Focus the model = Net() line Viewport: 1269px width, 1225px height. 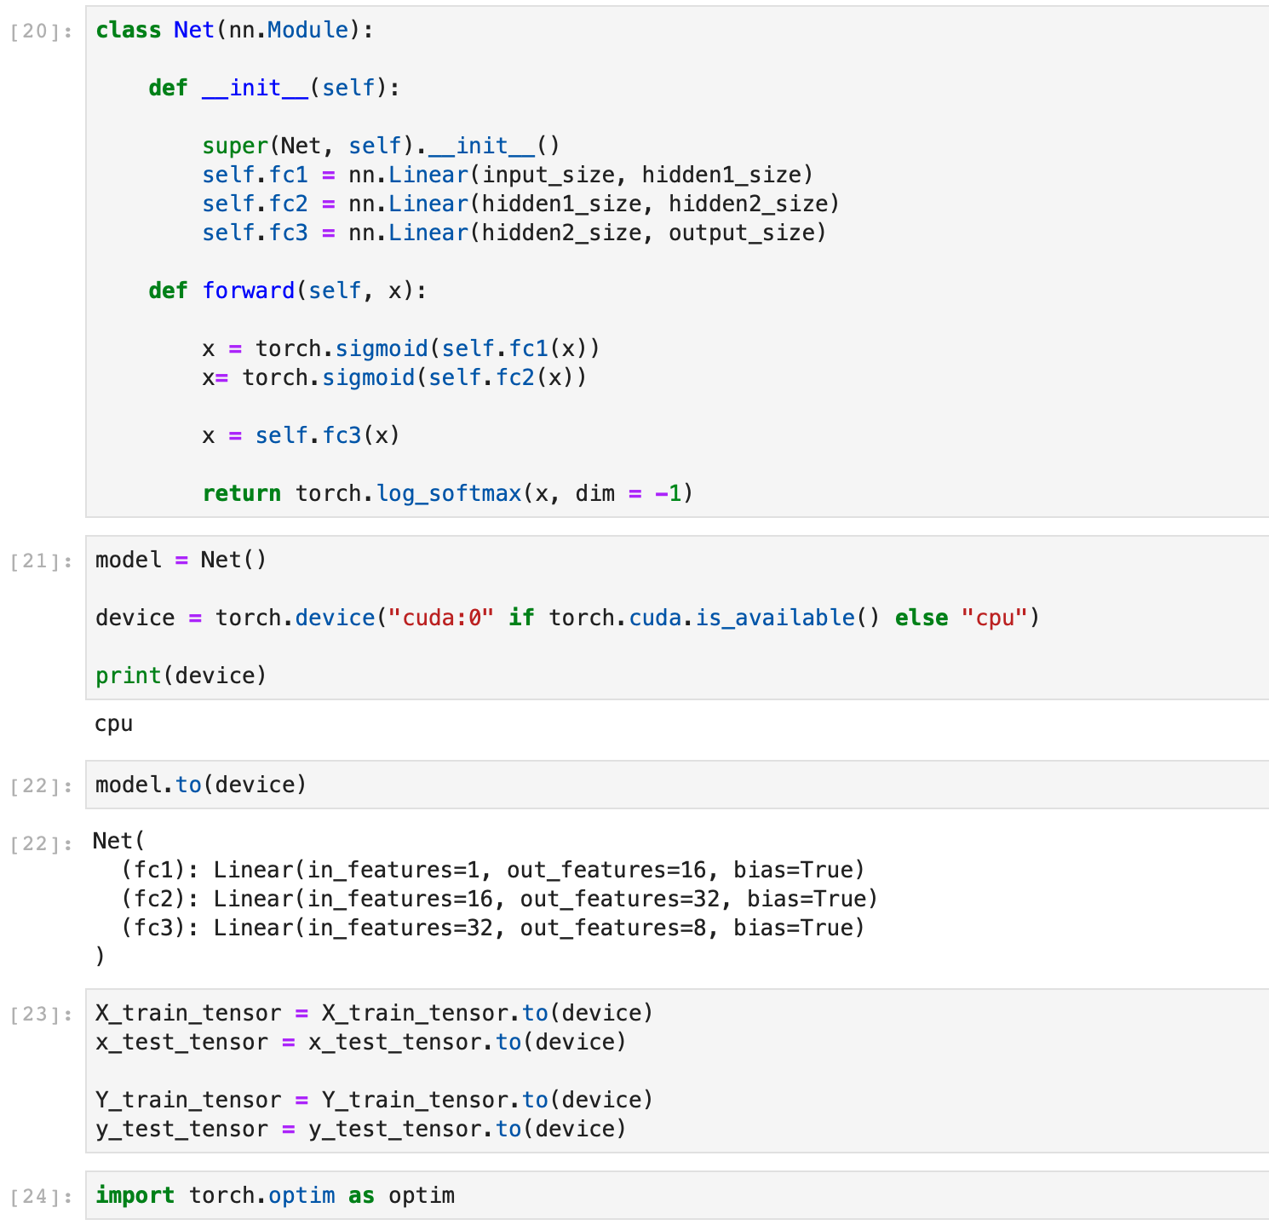pyautogui.click(x=181, y=561)
